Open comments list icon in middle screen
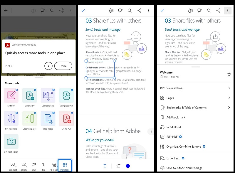The image size is (235, 173). tap(120, 11)
